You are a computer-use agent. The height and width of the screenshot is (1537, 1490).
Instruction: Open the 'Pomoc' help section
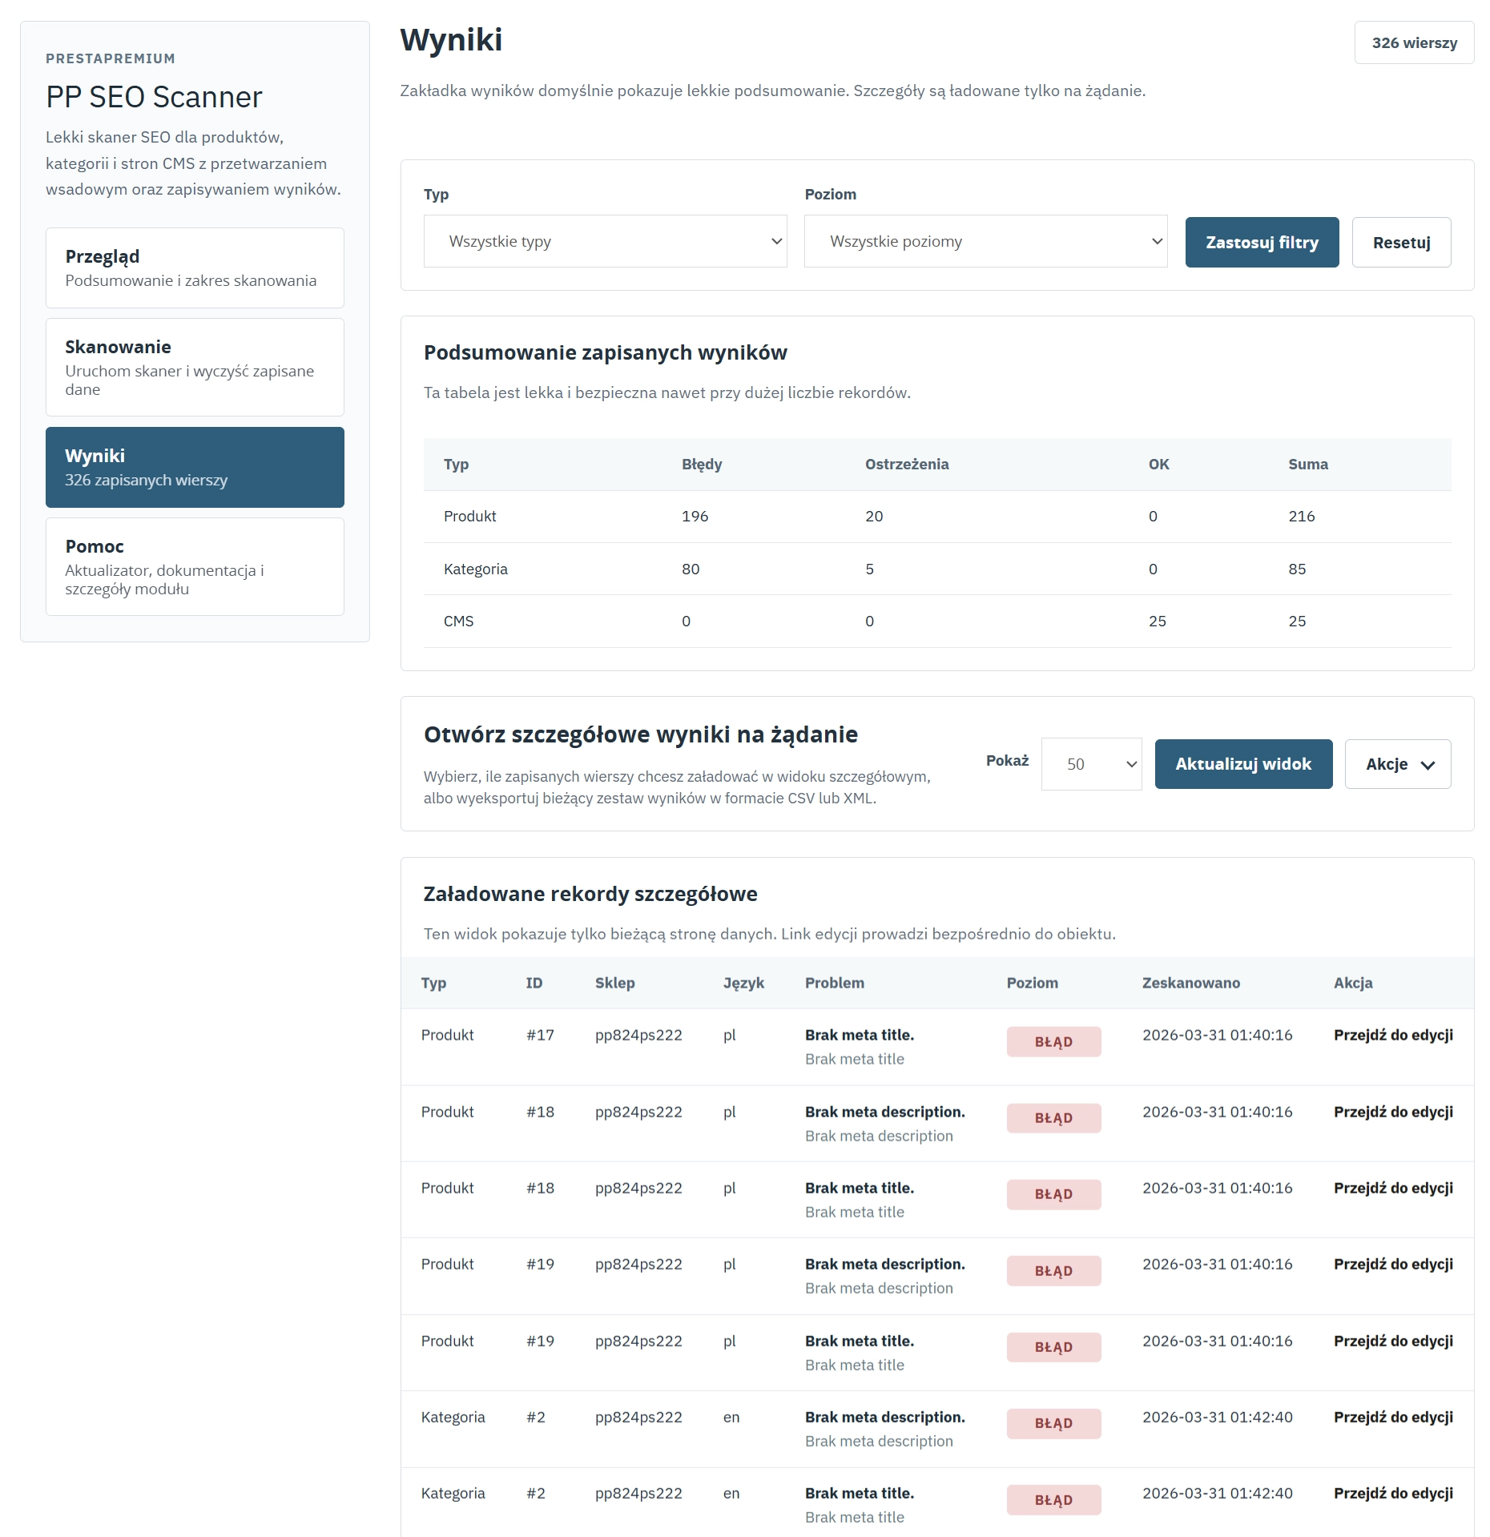coord(195,566)
